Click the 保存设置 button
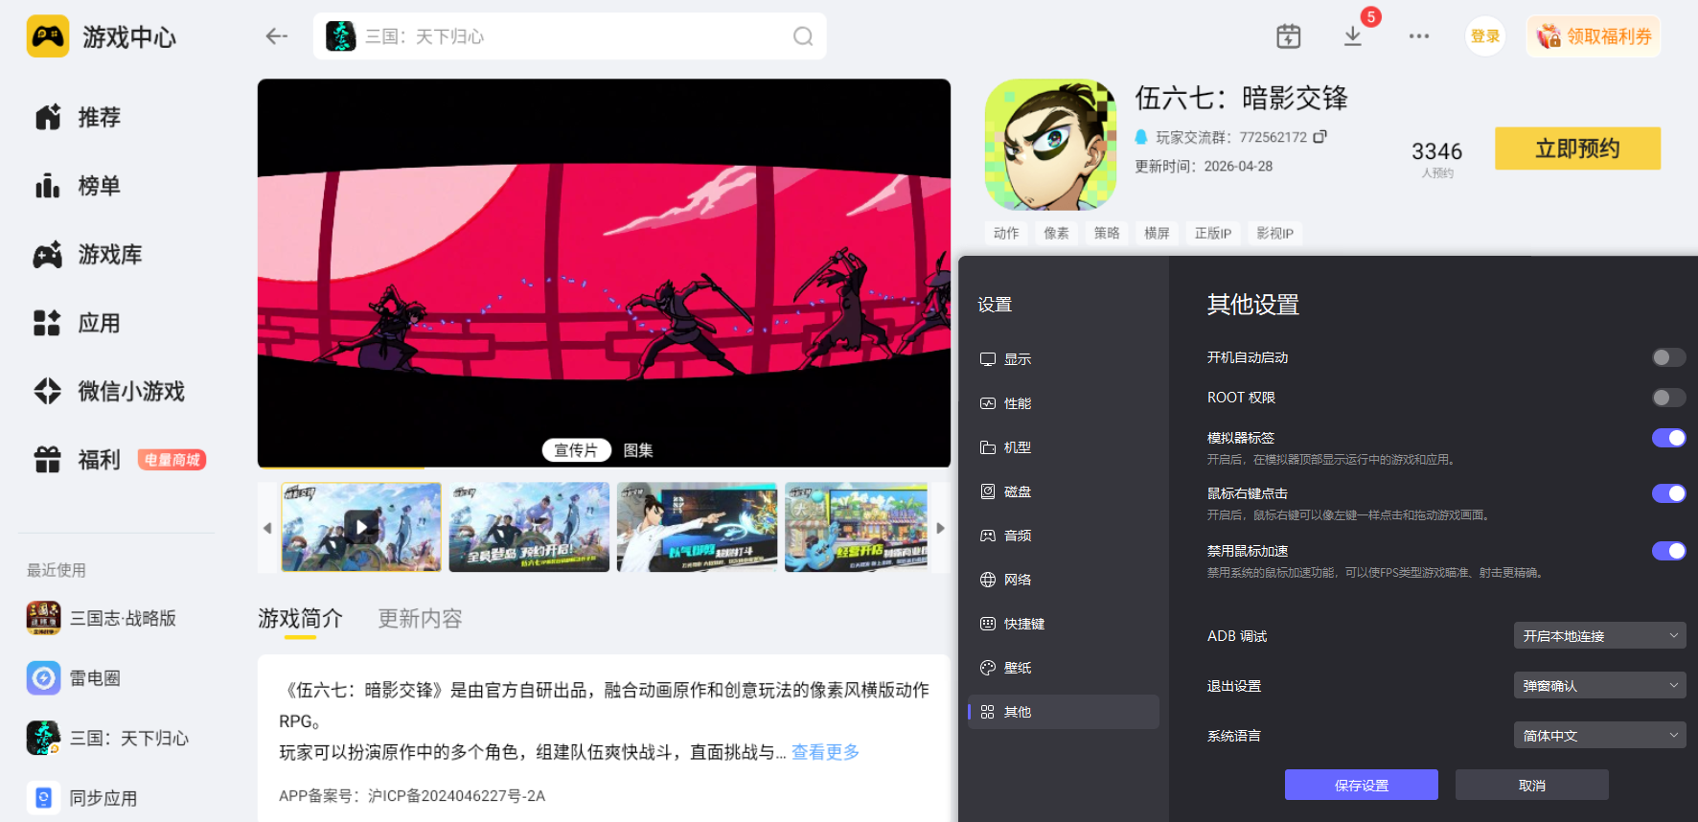Screen dimensions: 1698x822 1361,785
